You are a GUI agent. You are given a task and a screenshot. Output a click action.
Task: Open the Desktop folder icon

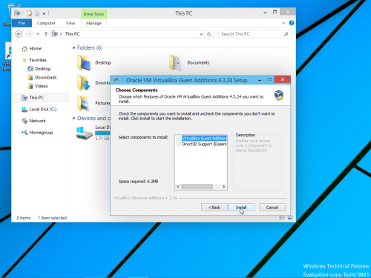(x=84, y=63)
